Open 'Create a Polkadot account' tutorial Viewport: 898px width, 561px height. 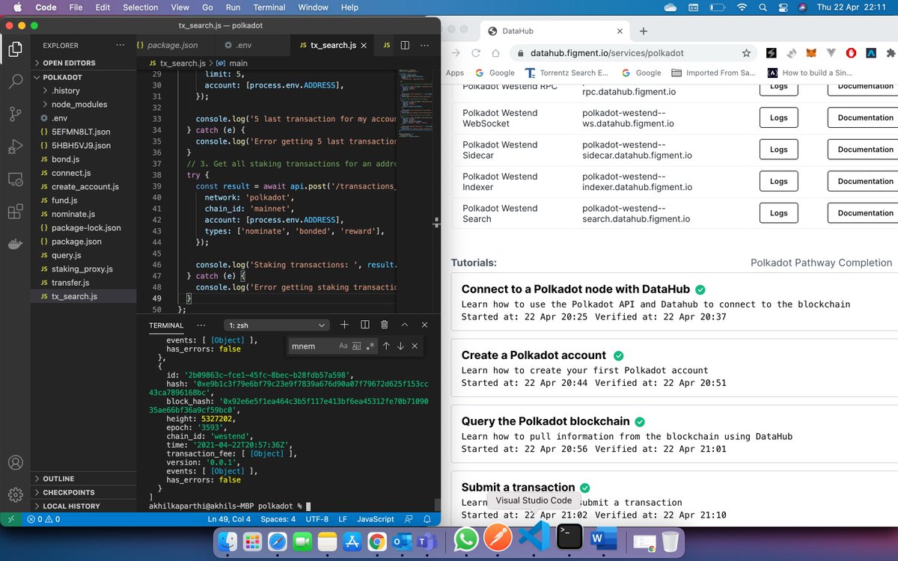pyautogui.click(x=534, y=355)
